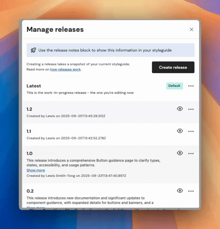
Task: Click the eye icon beside release 0.2
Action: click(x=180, y=191)
